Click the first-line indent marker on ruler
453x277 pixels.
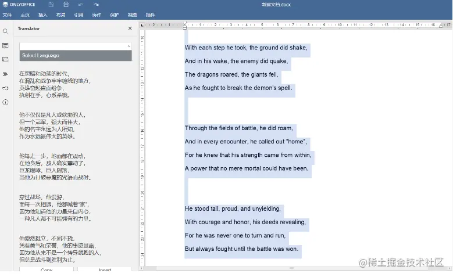click(185, 23)
